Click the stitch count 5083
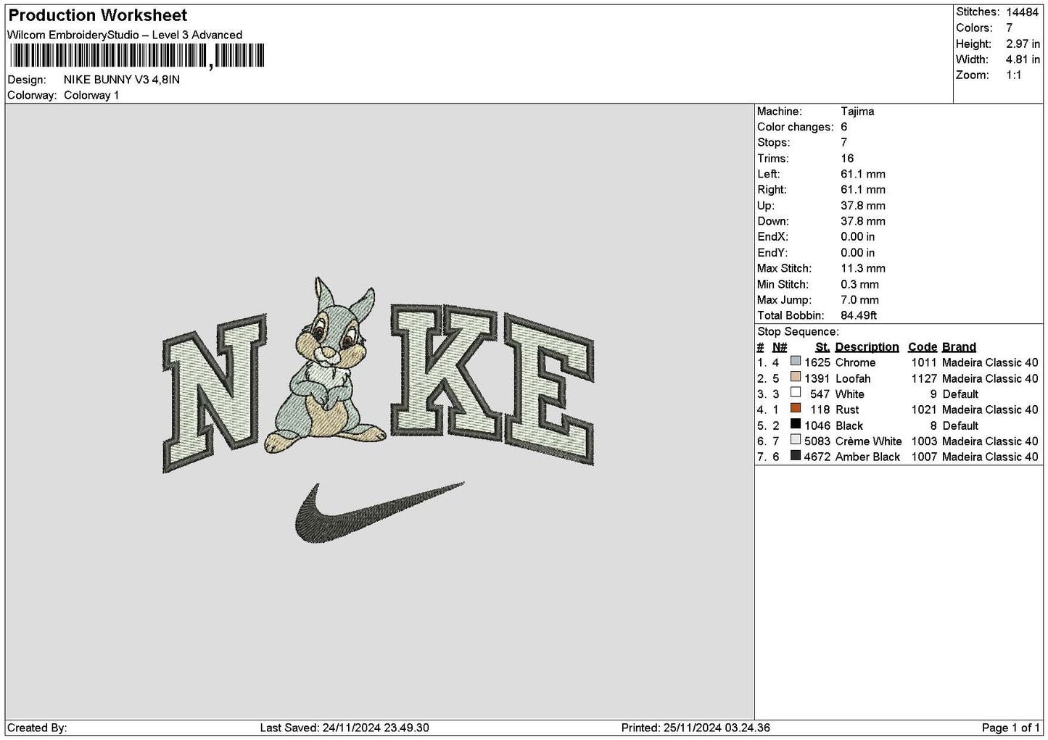This screenshot has height=740, width=1048. pyautogui.click(x=817, y=441)
